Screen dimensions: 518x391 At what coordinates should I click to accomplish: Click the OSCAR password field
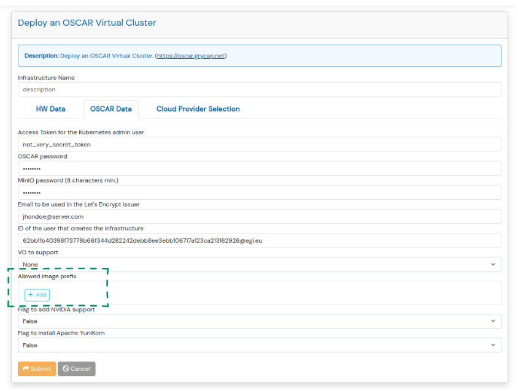click(x=259, y=169)
